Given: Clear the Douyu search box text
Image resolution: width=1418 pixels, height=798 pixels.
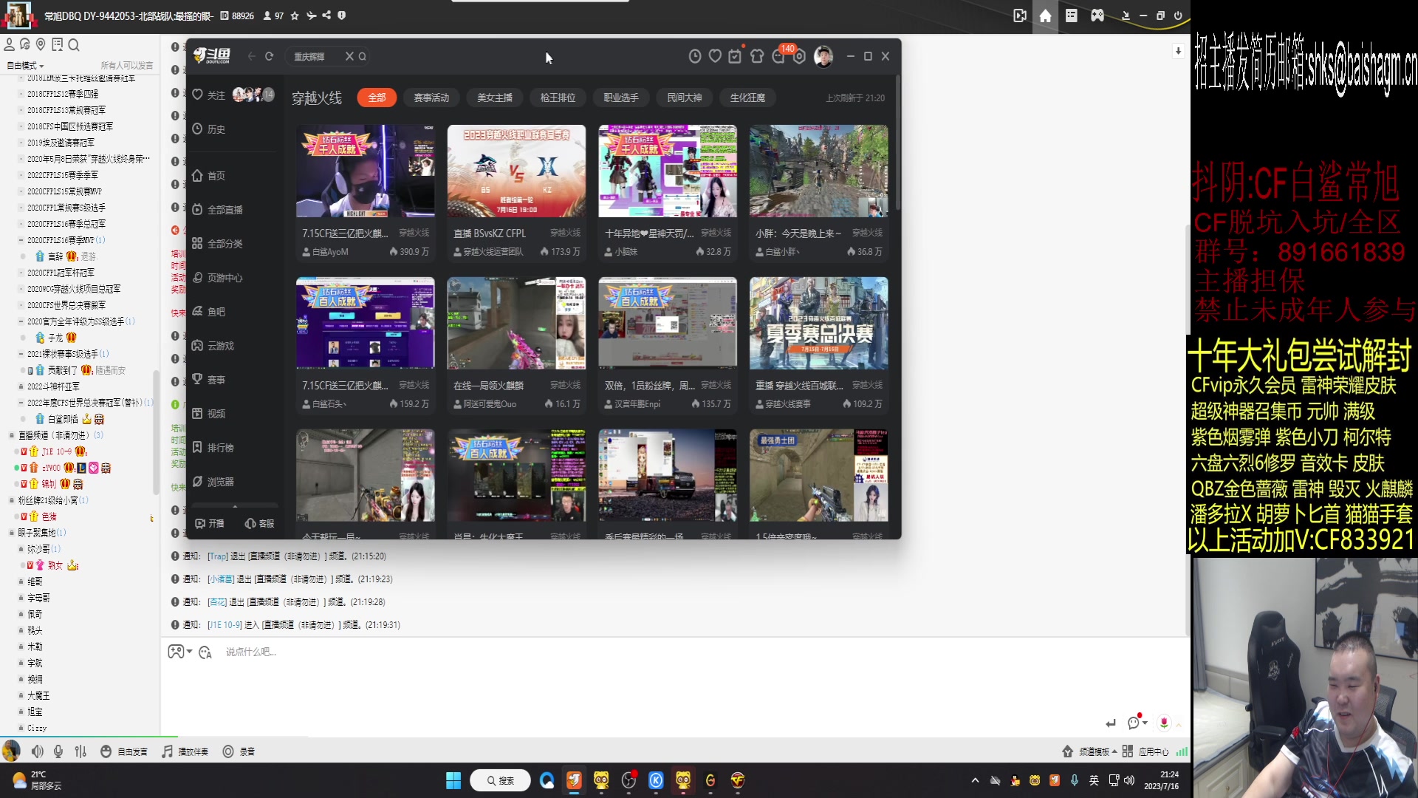Looking at the screenshot, I should pos(349,56).
